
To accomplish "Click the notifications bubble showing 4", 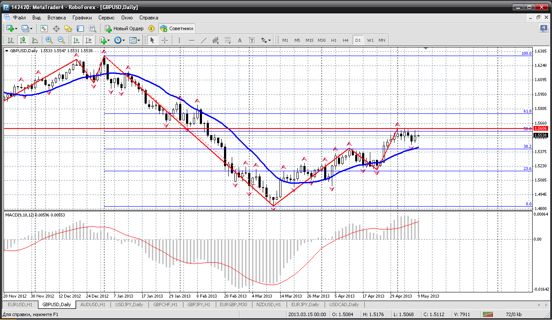I will (543, 28).
